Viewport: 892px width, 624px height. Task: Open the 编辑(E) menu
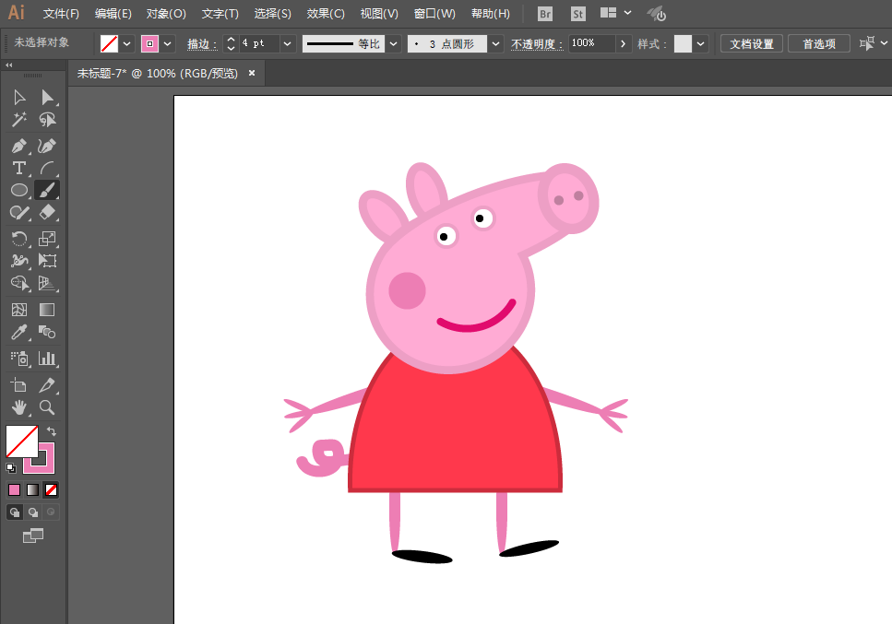tap(113, 14)
